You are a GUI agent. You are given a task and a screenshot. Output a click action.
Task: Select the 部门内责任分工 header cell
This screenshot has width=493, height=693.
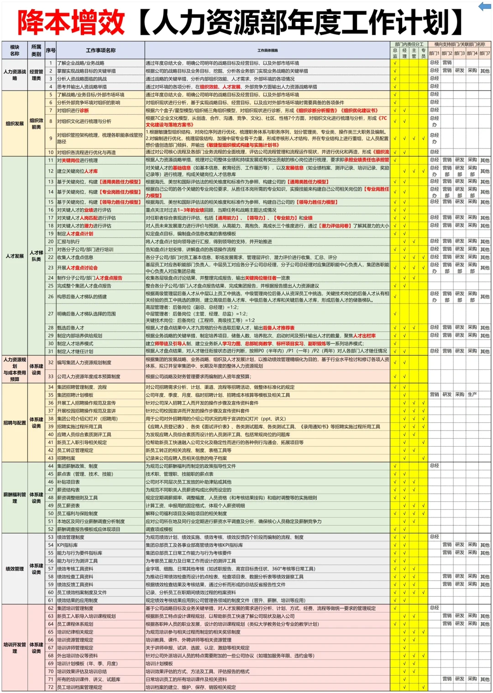click(409, 44)
